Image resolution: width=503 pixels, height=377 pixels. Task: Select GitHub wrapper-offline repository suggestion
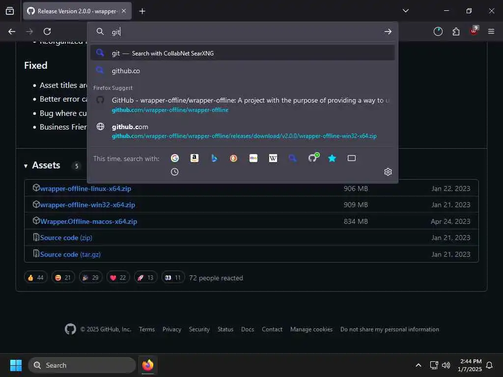point(242,105)
